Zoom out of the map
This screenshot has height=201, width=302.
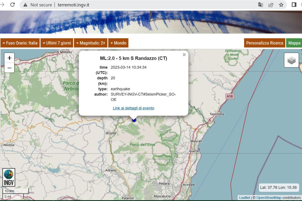(9, 68)
